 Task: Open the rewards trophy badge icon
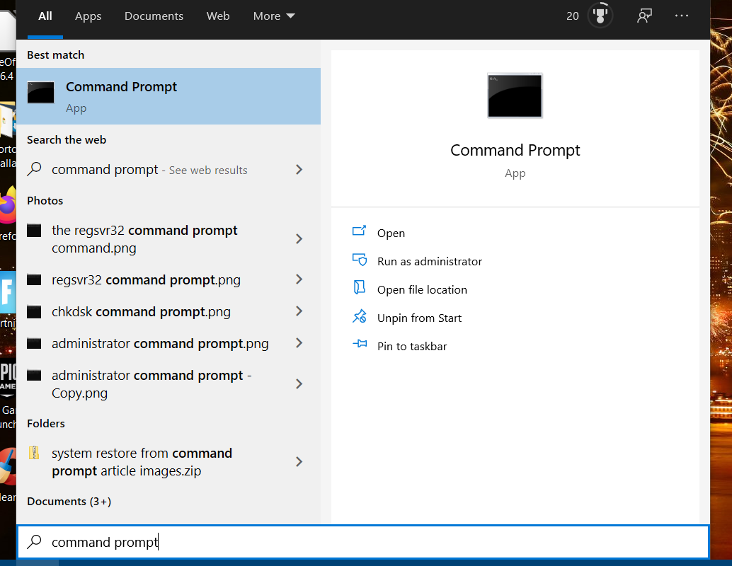point(600,16)
